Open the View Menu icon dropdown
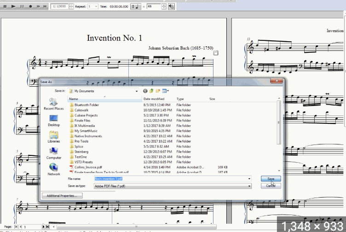The height and width of the screenshot is (232, 346). click(x=165, y=91)
